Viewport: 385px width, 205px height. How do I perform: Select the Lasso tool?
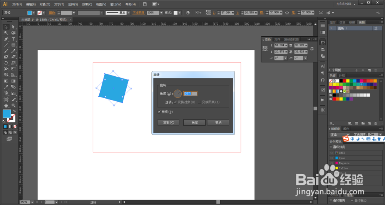[13, 33]
